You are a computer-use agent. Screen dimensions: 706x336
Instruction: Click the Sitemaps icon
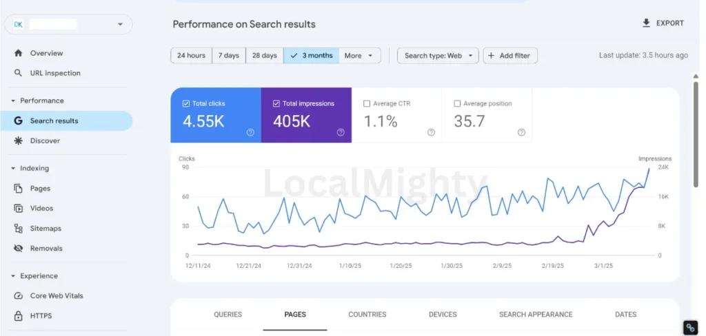tap(18, 229)
